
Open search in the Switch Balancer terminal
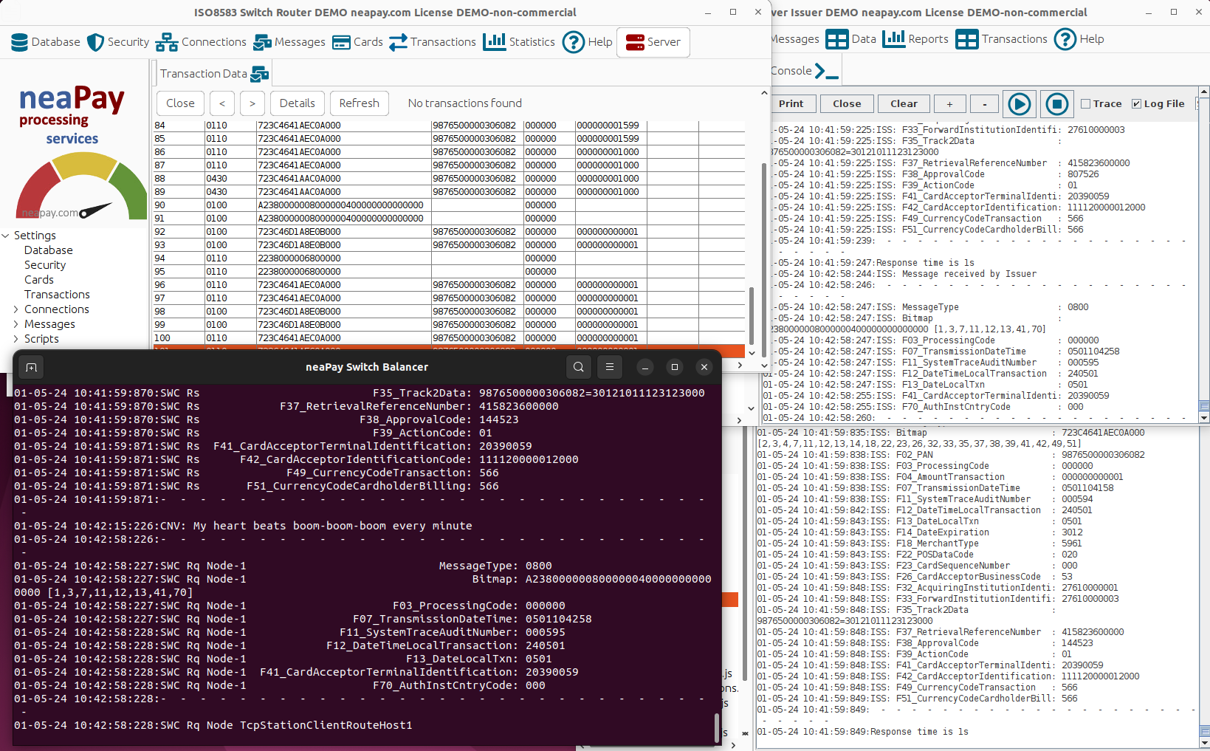tap(579, 367)
